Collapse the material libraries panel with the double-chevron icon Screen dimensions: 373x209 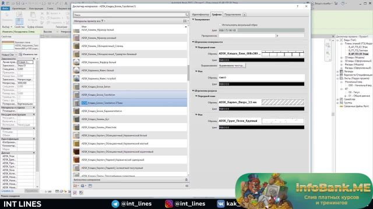186,186
